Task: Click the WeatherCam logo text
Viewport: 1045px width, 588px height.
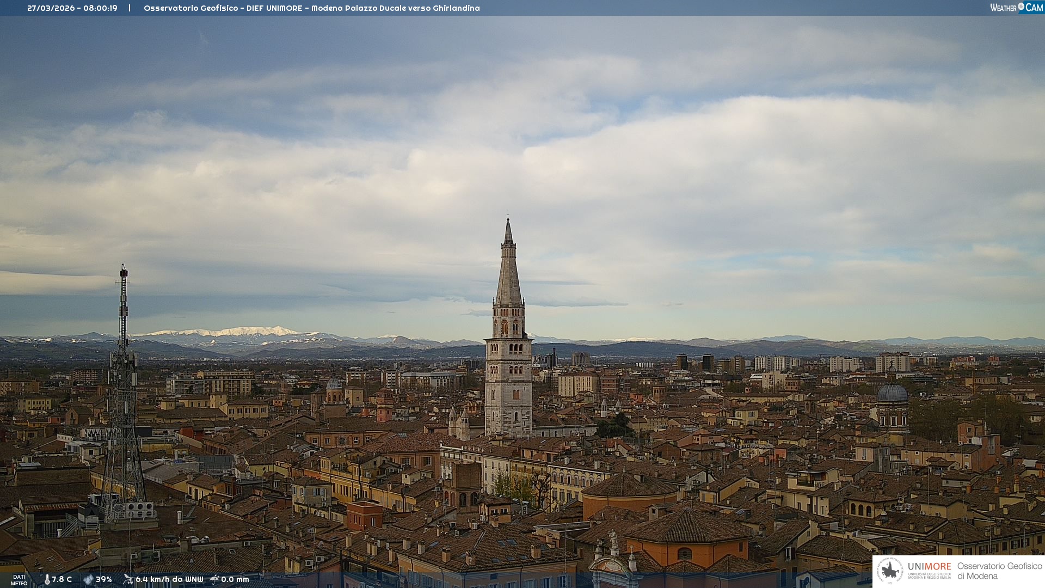Action: pyautogui.click(x=1004, y=8)
